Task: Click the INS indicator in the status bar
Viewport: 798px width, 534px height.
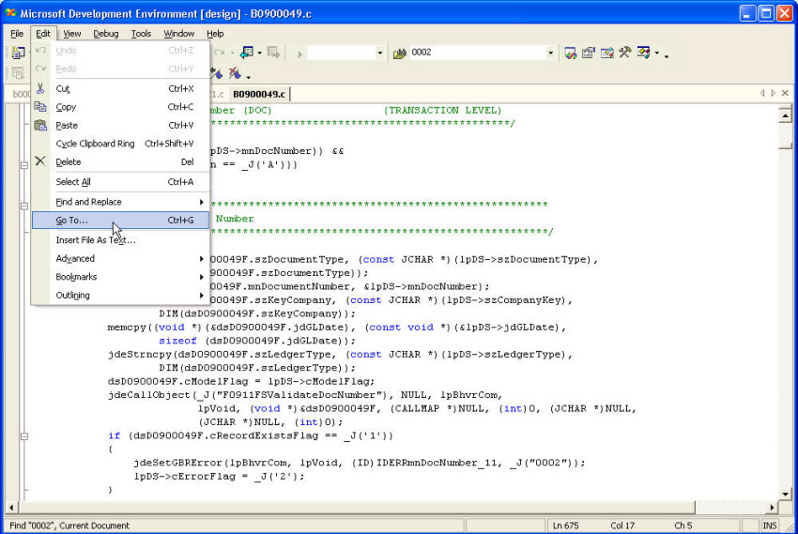Action: 770,526
